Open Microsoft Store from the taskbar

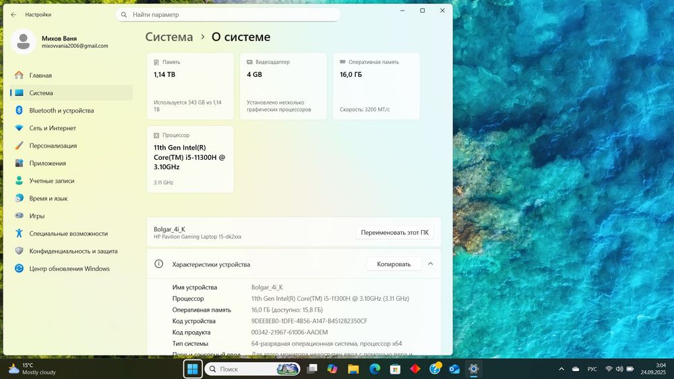pos(395,369)
